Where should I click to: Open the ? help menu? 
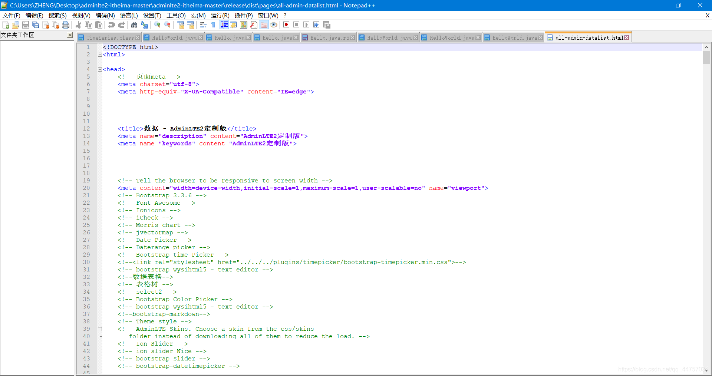pyautogui.click(x=285, y=16)
